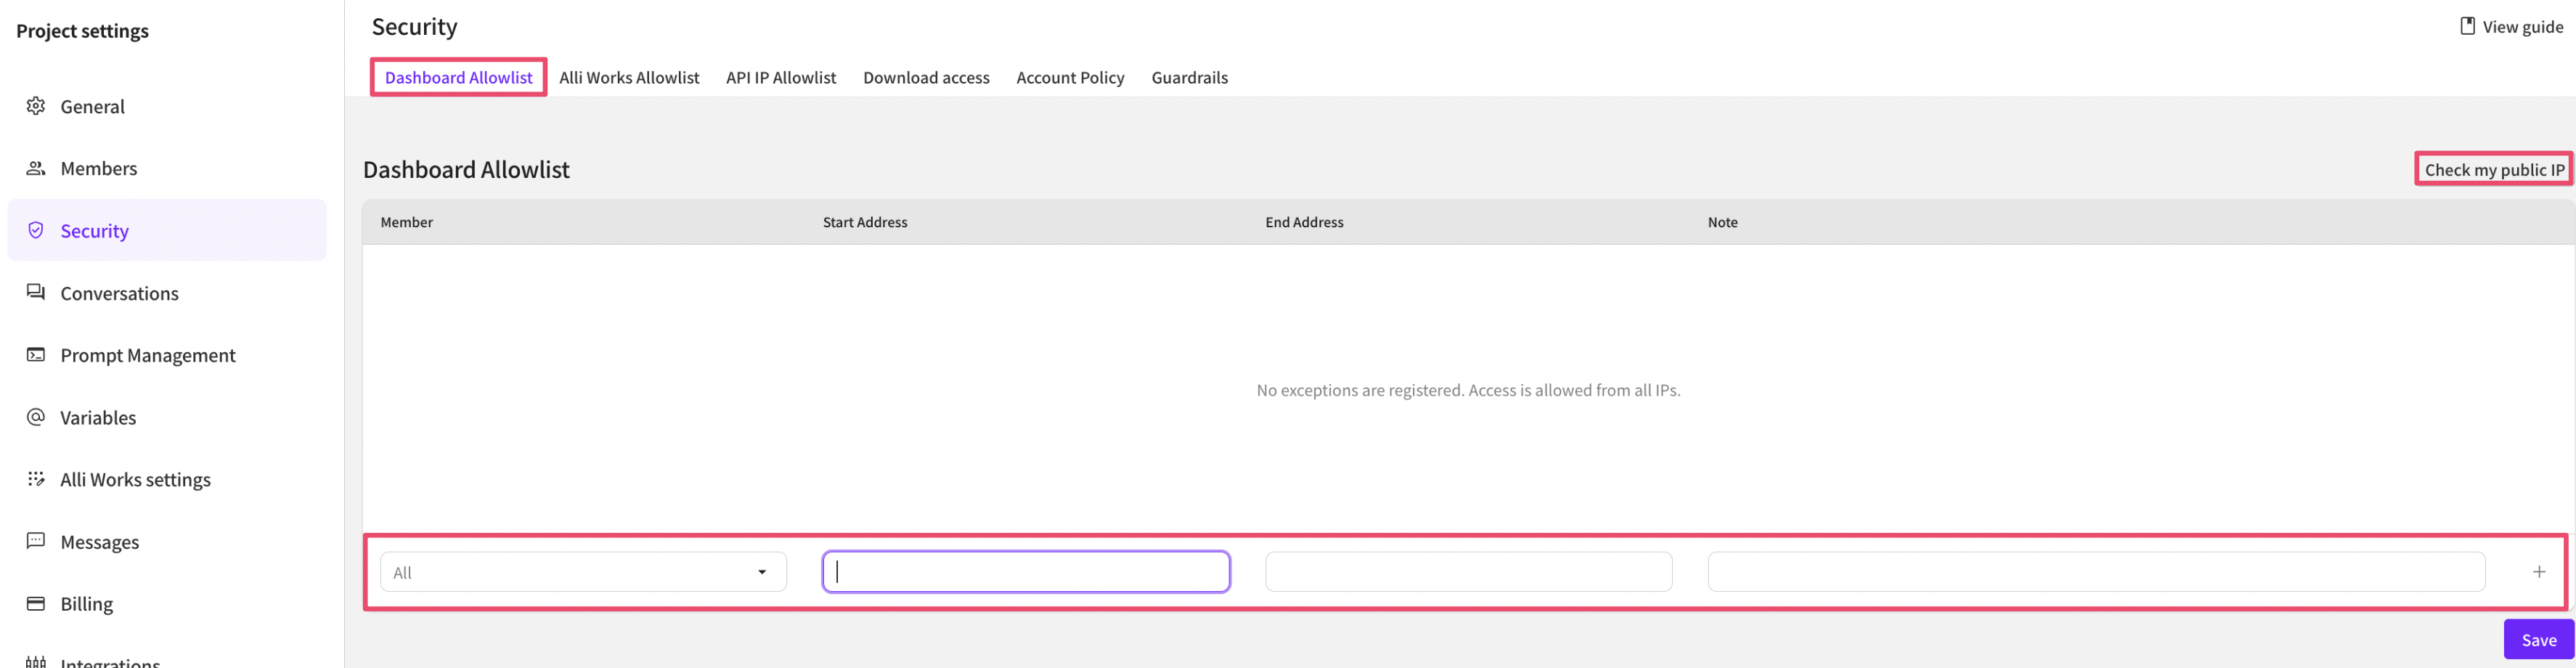Click the Security shield icon
Screen dimensions: 2576x668
pos(36,230)
